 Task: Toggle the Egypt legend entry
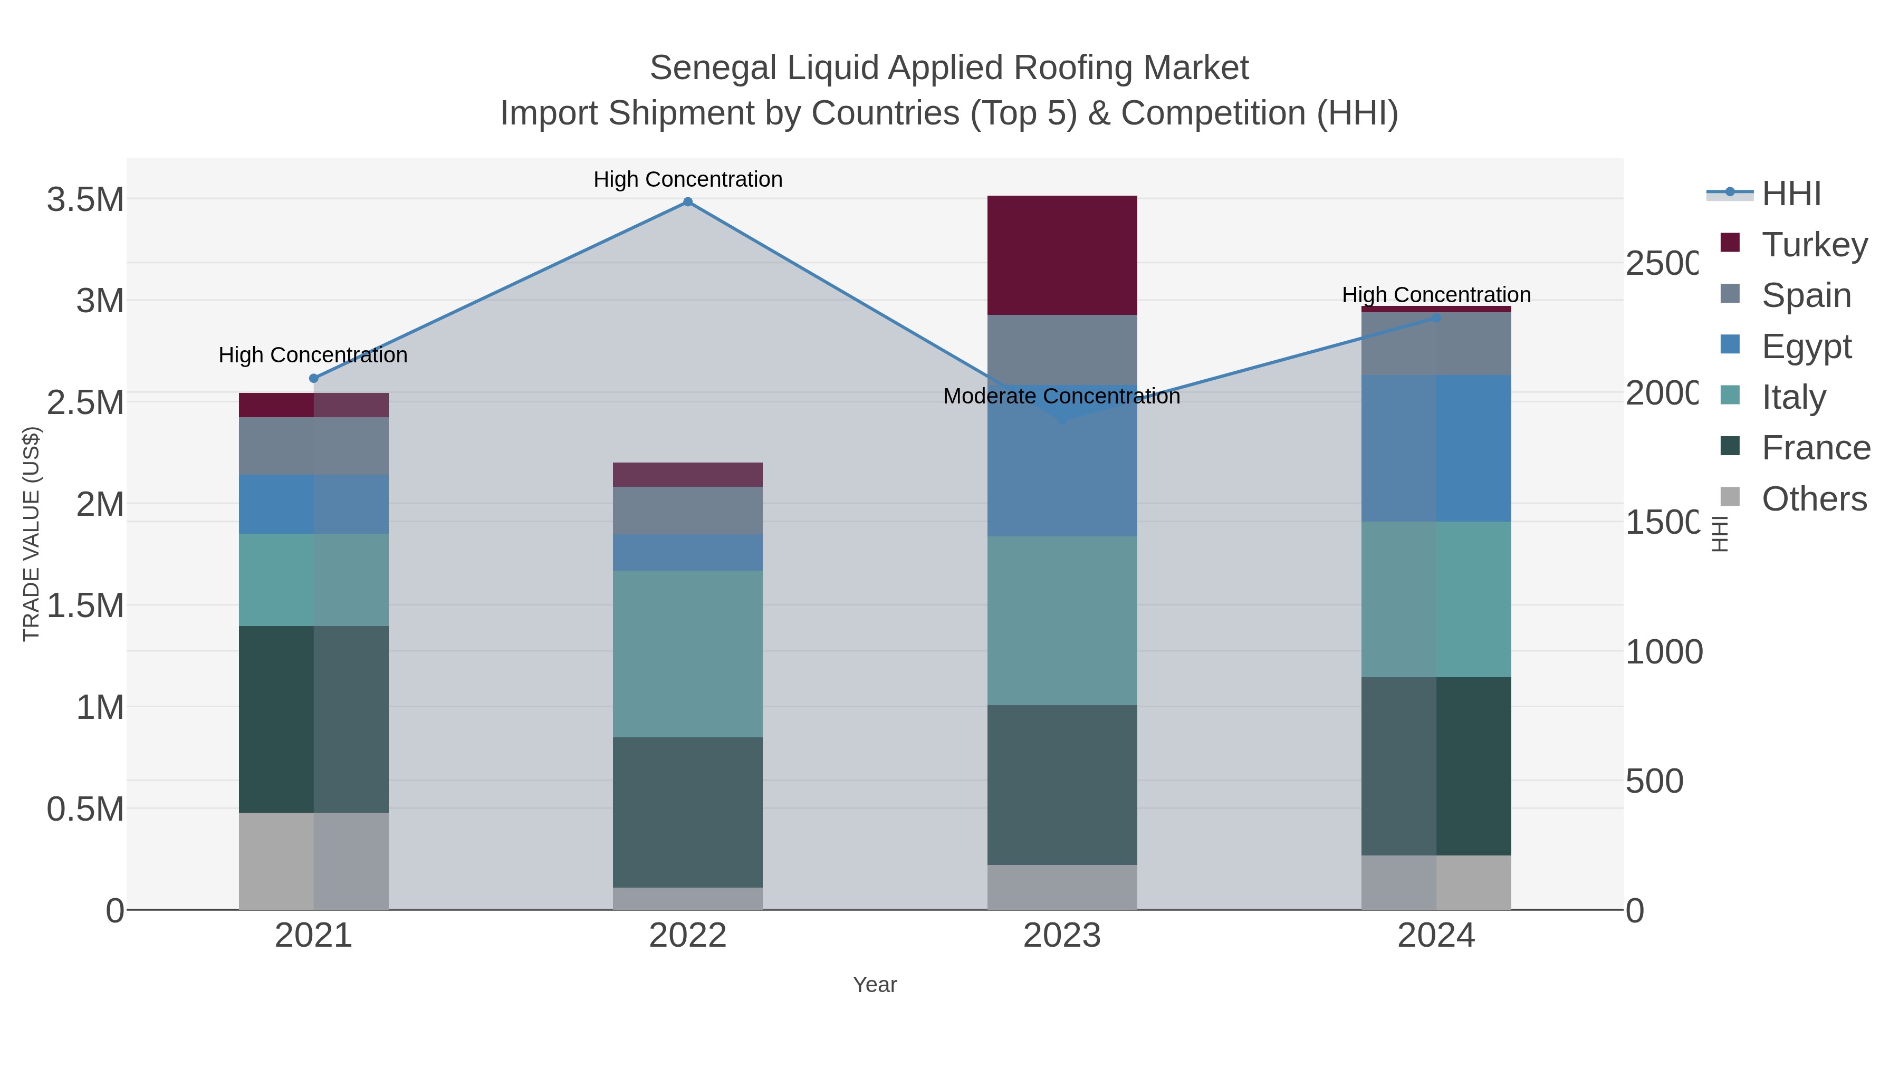click(x=1786, y=345)
